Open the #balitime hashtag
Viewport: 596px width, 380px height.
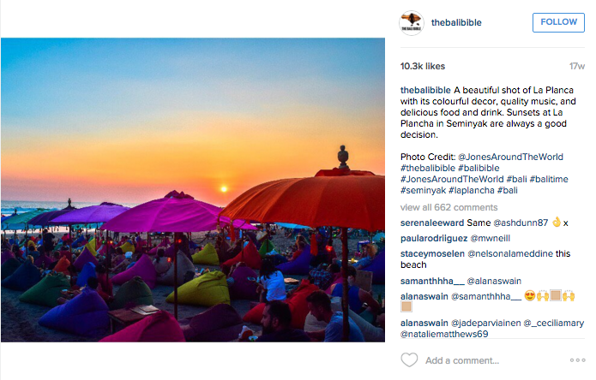(x=549, y=179)
